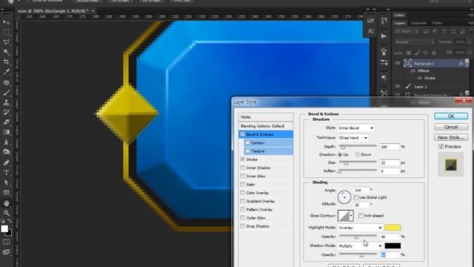Viewport: 474px width, 267px height.
Task: Select the Brush tool
Action: [x=6, y=92]
